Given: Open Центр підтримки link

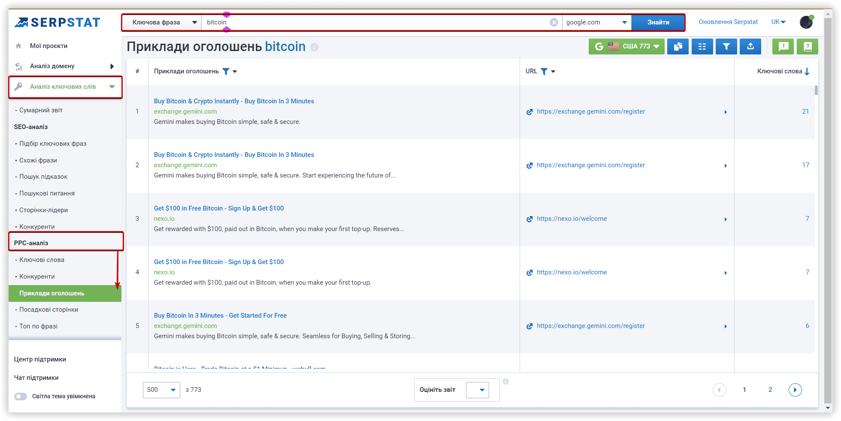Looking at the screenshot, I should (40, 359).
